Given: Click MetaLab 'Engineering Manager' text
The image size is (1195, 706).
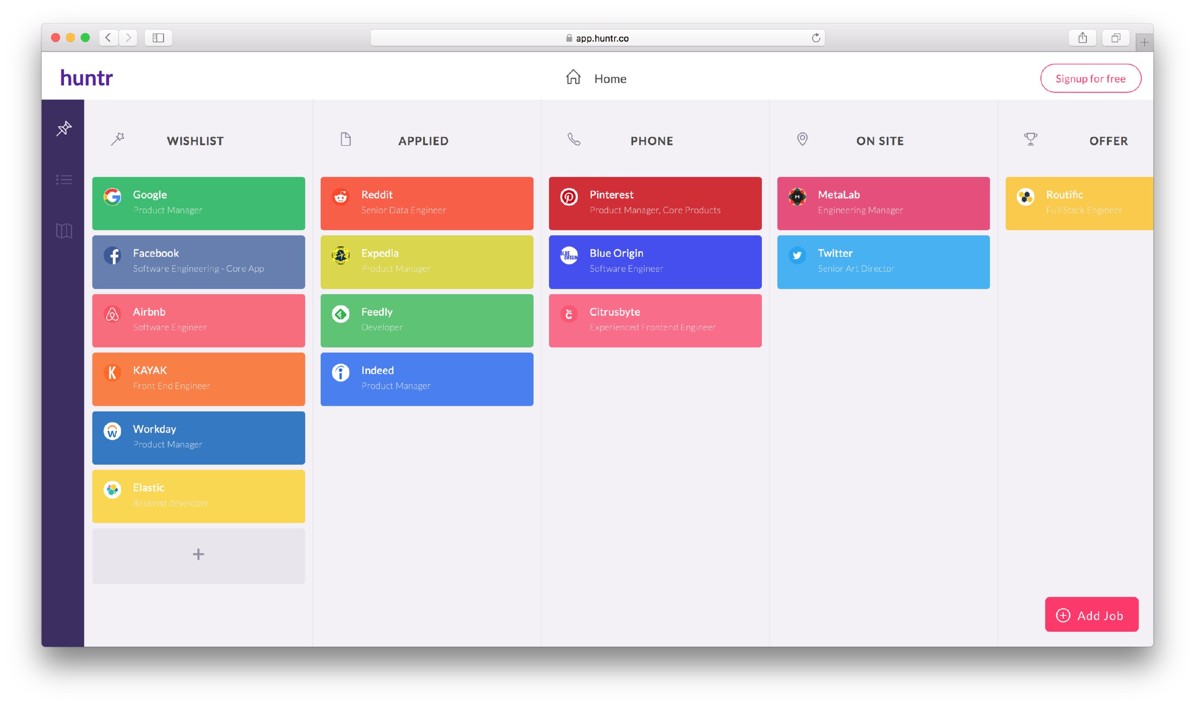Looking at the screenshot, I should pyautogui.click(x=860, y=210).
